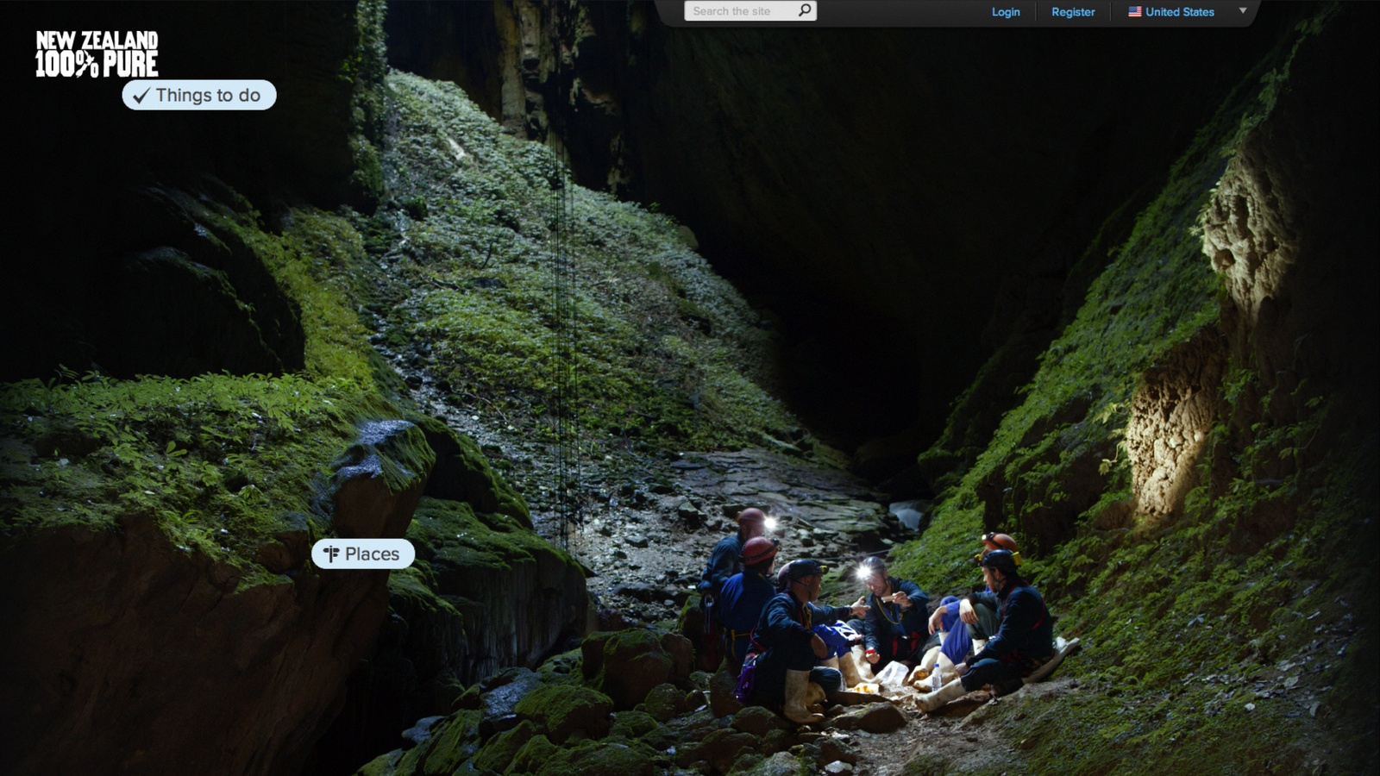The height and width of the screenshot is (776, 1380).
Task: Click the magnifying glass search icon
Action: pyautogui.click(x=805, y=10)
